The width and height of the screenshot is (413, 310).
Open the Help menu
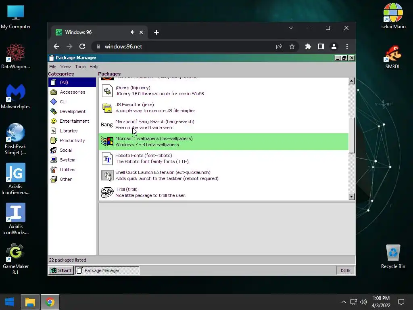pos(94,67)
